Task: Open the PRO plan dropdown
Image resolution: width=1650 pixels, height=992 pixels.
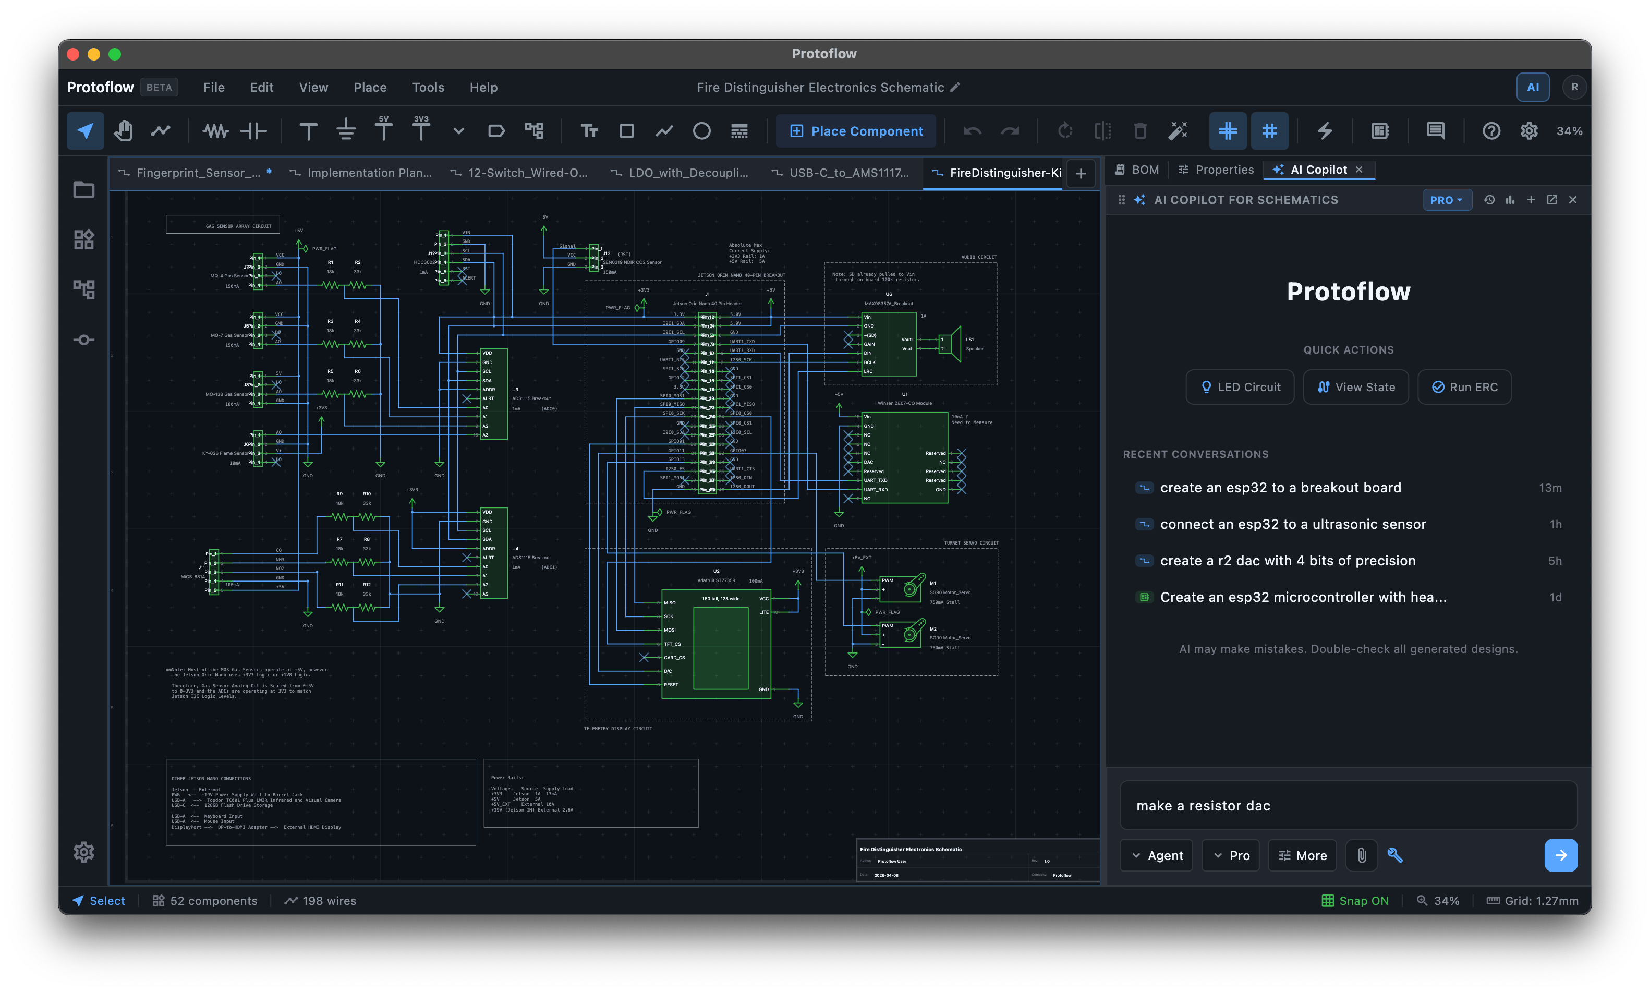Action: (x=1447, y=200)
